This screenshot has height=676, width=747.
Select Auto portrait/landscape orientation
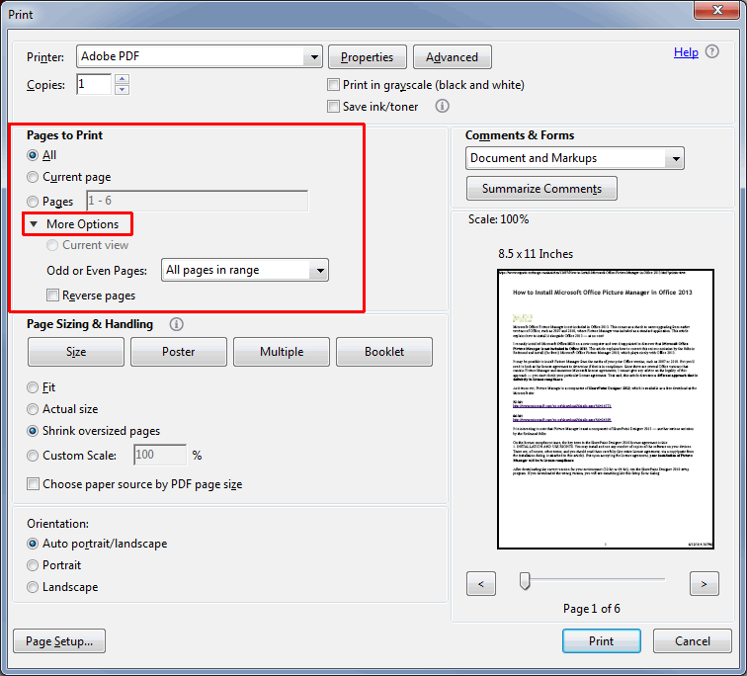(33, 544)
